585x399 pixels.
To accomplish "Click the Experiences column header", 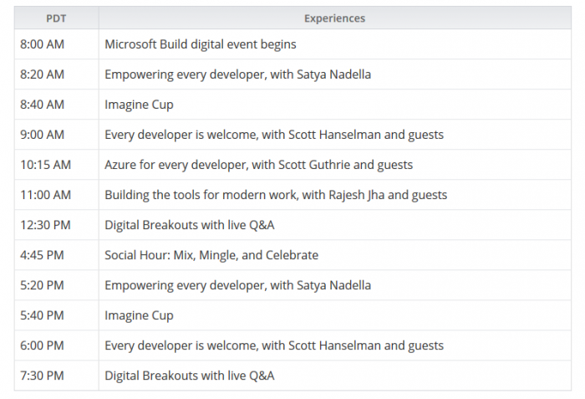I will click(x=334, y=18).
